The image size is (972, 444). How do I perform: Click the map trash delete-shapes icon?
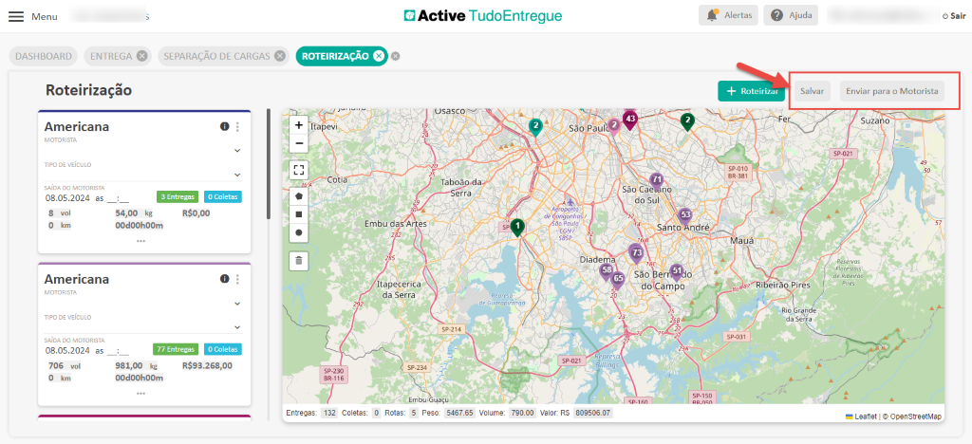click(299, 260)
